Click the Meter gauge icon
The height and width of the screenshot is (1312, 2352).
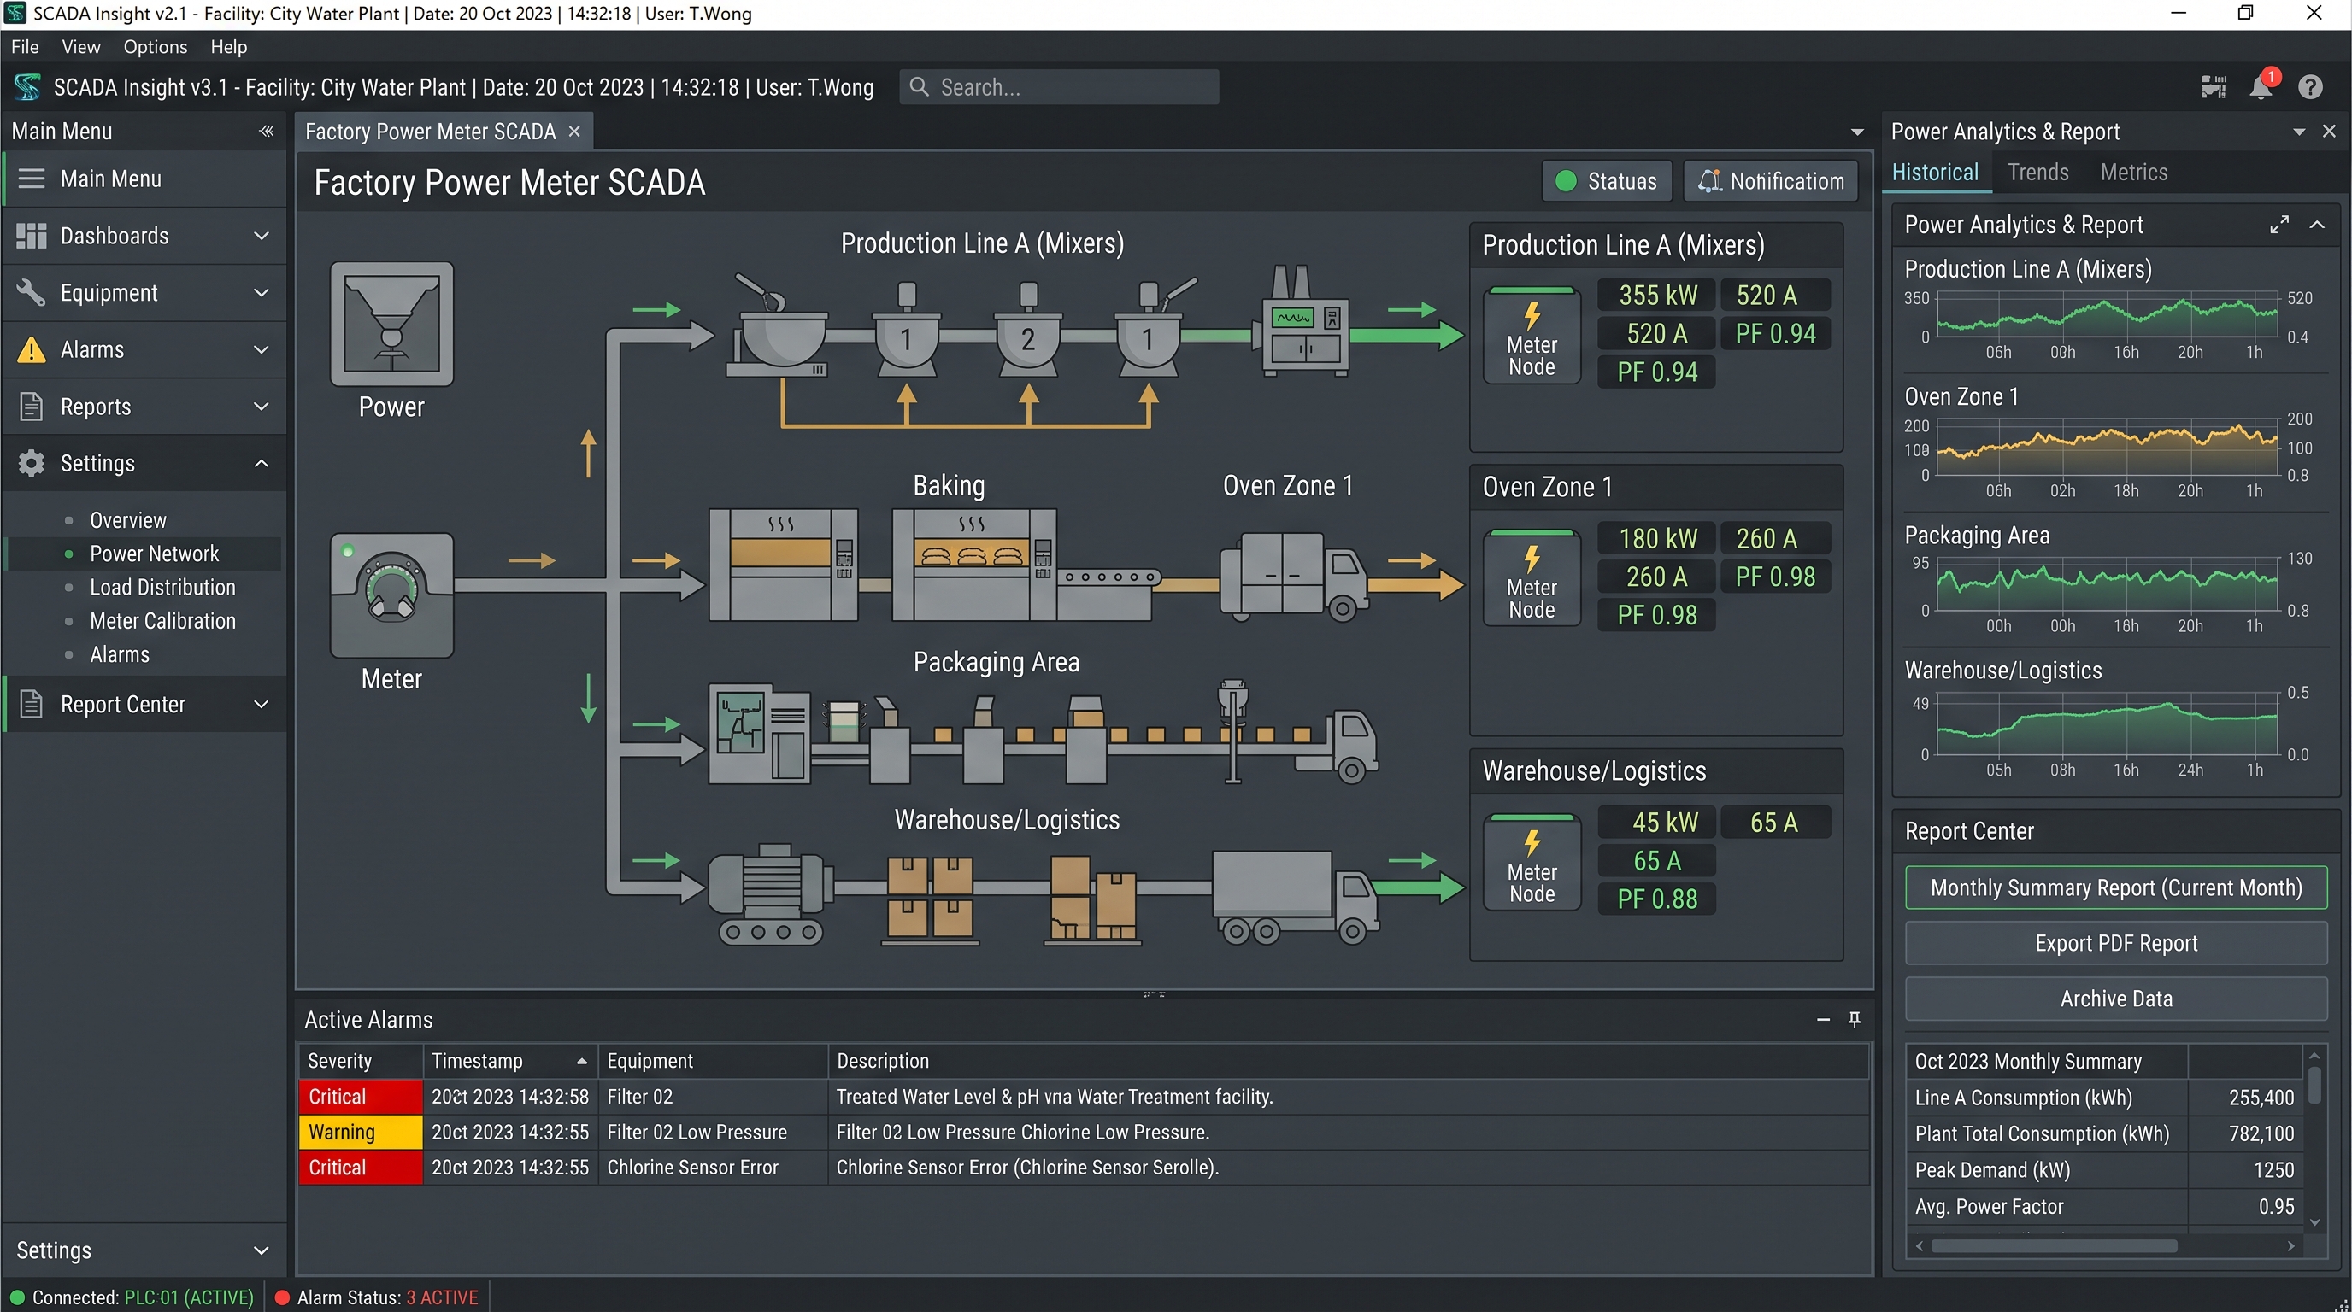pos(391,594)
